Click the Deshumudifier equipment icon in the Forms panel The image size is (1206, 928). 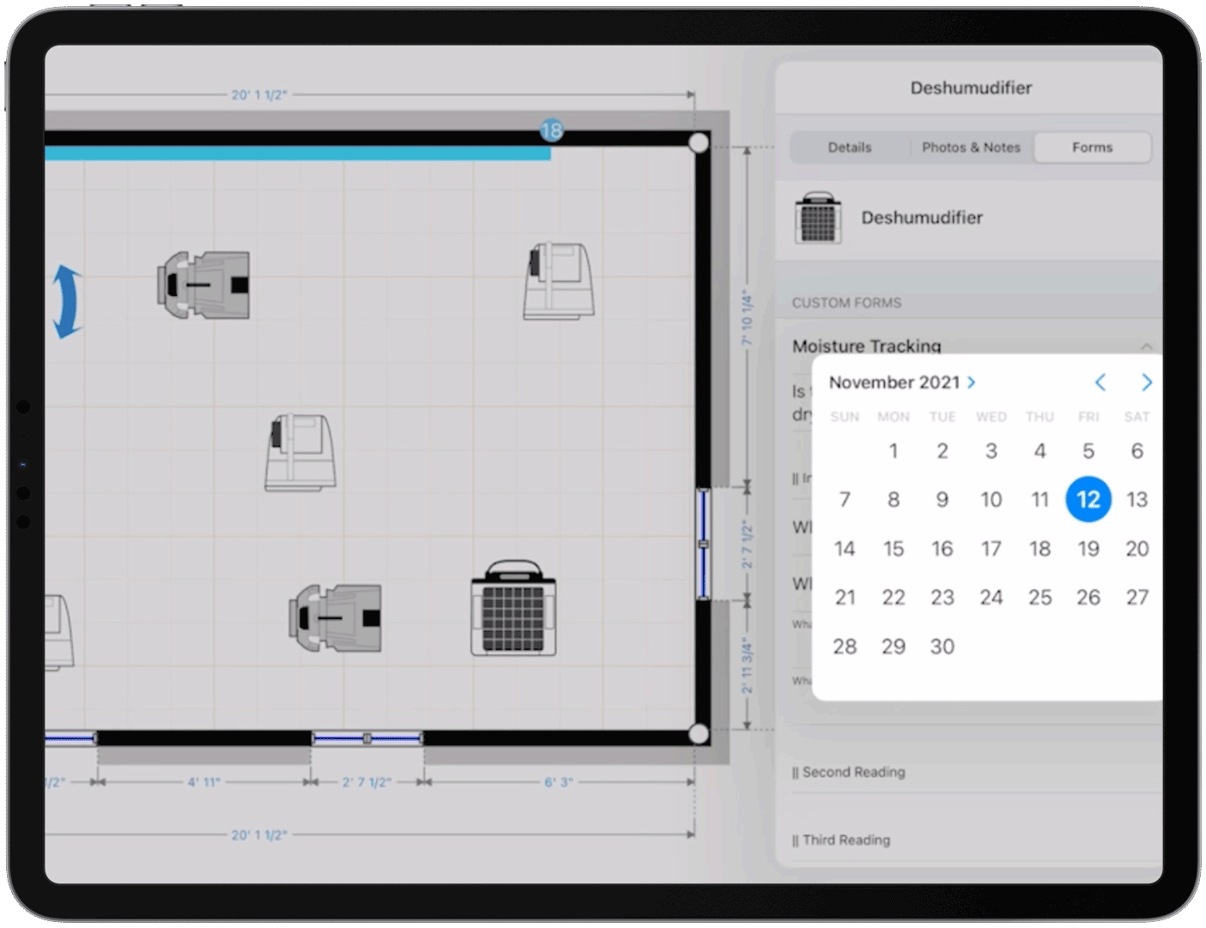(x=818, y=219)
